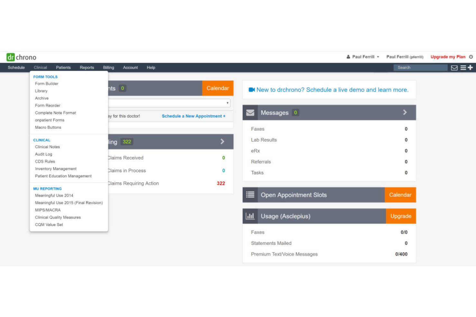Click inside the Search field
This screenshot has width=476, height=317.
[x=420, y=67]
